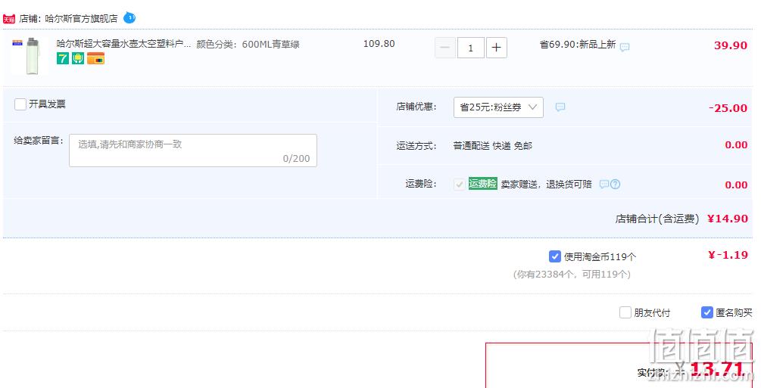
Task: Toggle the 运费险 checkbox
Action: click(x=459, y=185)
